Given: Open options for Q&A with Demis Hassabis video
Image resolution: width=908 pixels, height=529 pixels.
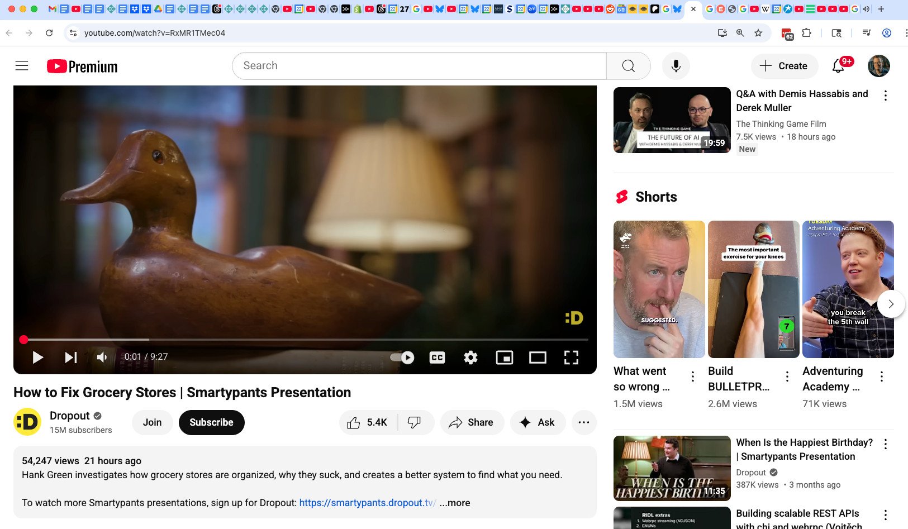Looking at the screenshot, I should coord(886,96).
